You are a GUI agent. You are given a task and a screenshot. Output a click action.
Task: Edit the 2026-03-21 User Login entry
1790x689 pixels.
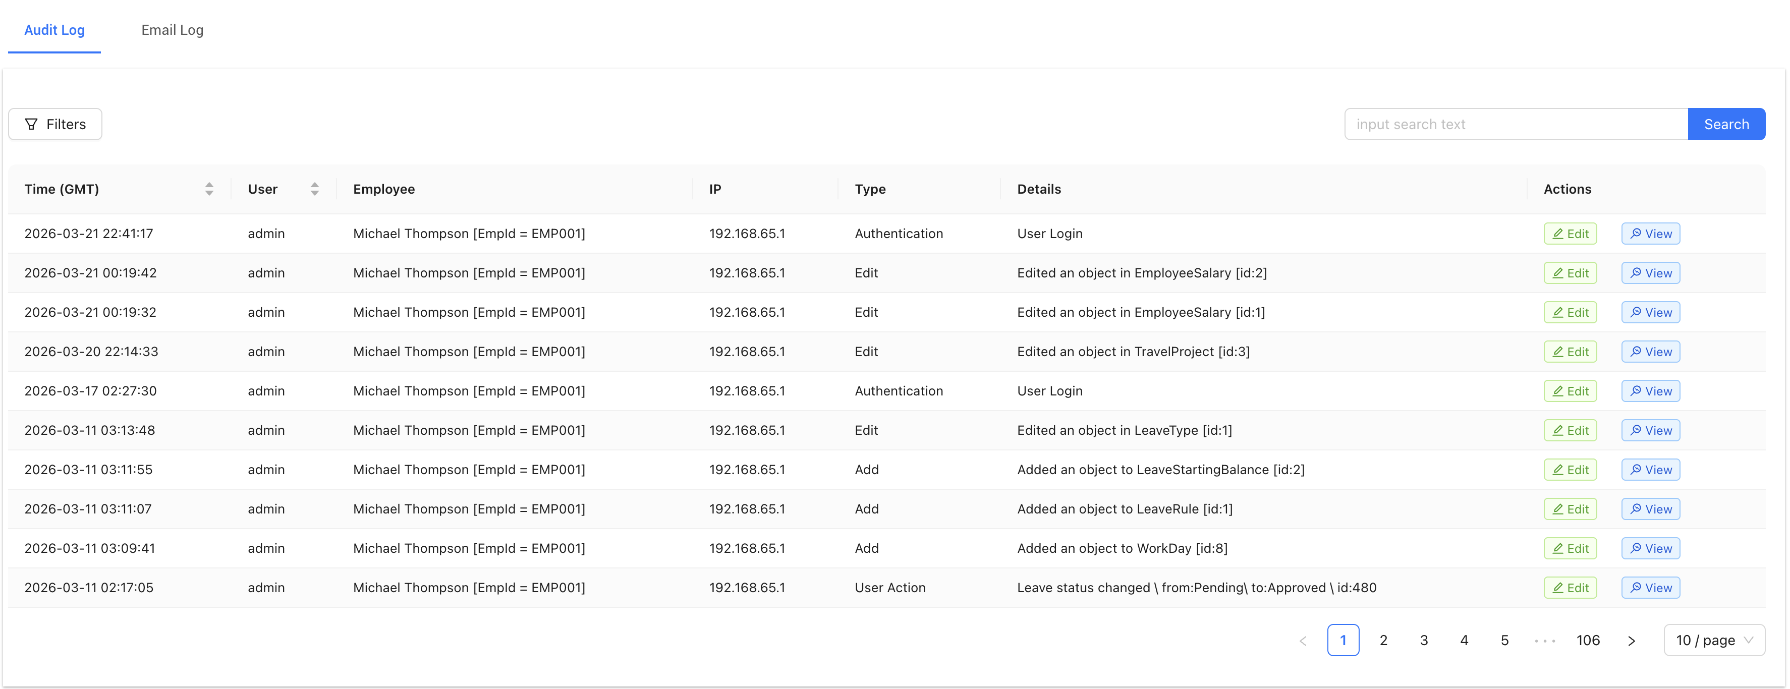point(1570,234)
